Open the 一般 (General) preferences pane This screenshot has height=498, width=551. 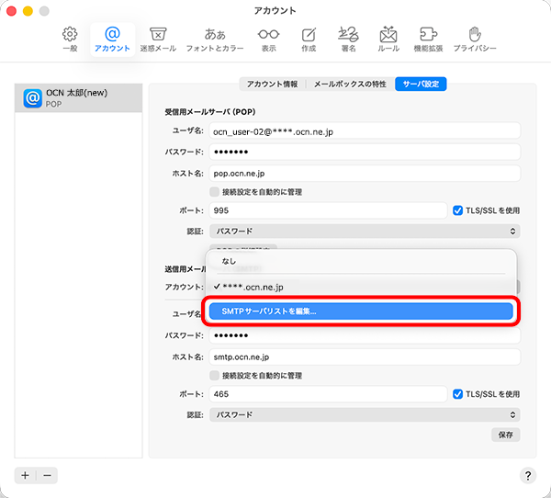click(70, 39)
